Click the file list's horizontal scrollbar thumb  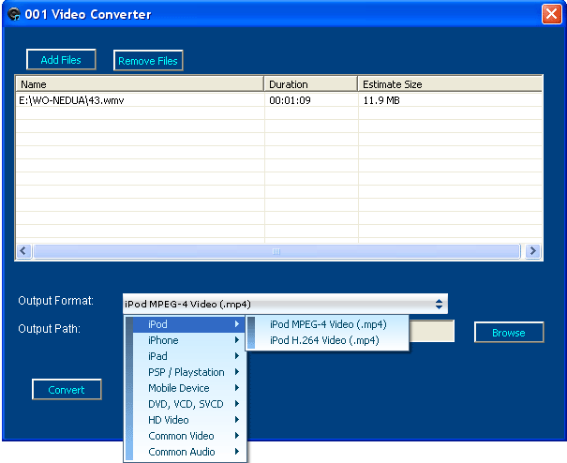pyautogui.click(x=276, y=251)
